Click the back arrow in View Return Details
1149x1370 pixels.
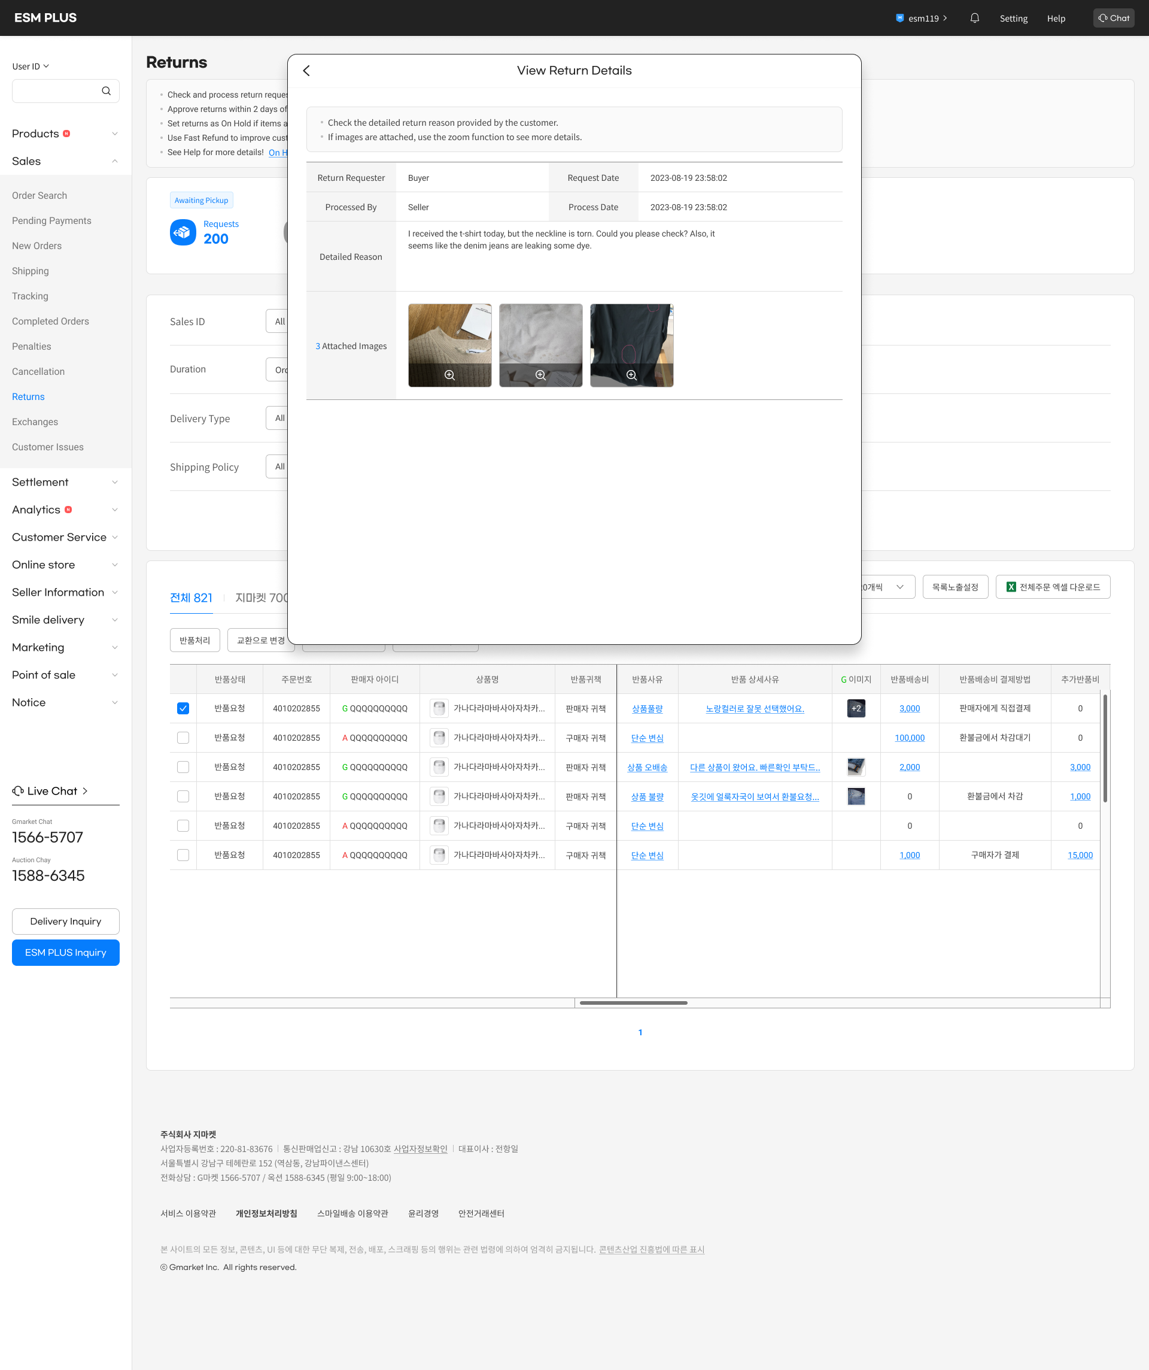306,71
